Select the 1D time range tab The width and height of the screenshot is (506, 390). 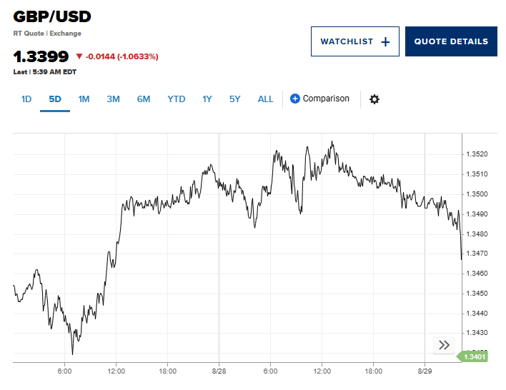tap(26, 99)
